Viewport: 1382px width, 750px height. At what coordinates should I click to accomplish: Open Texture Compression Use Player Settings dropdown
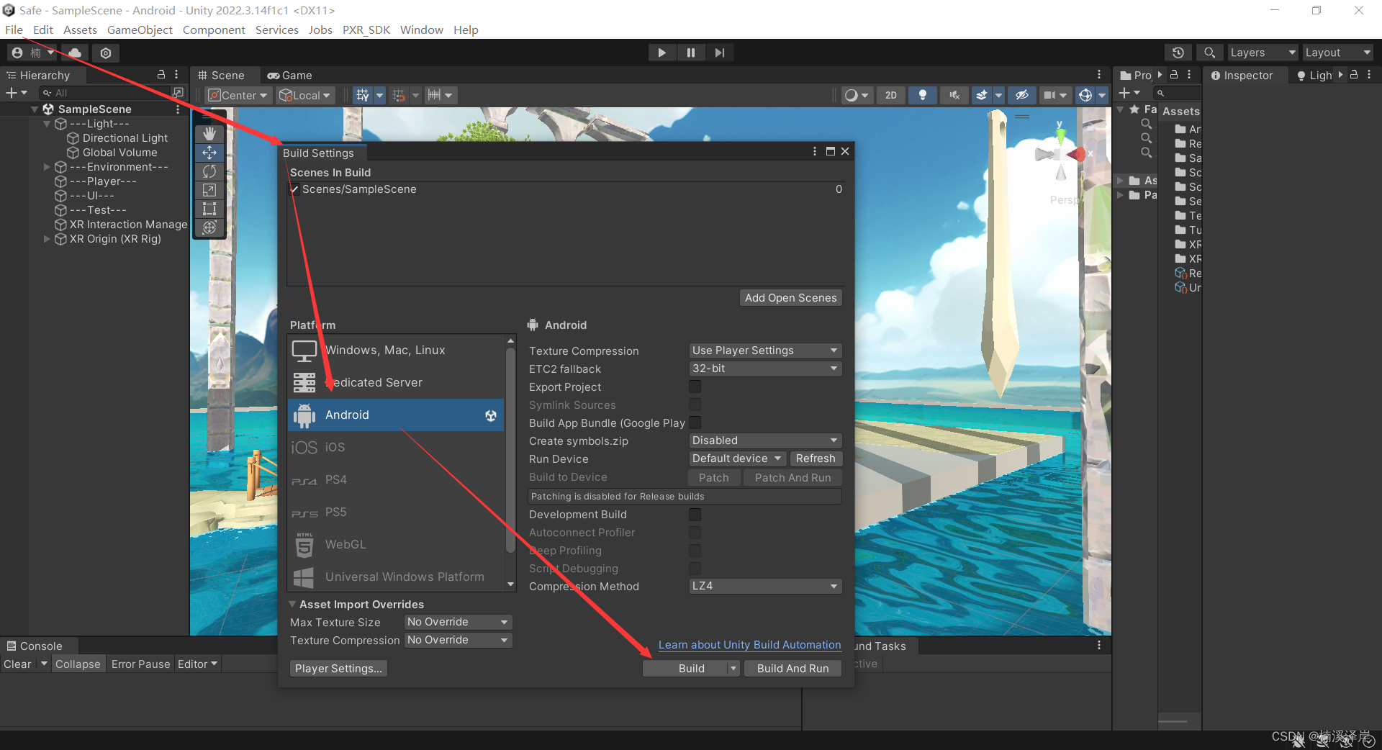click(765, 351)
